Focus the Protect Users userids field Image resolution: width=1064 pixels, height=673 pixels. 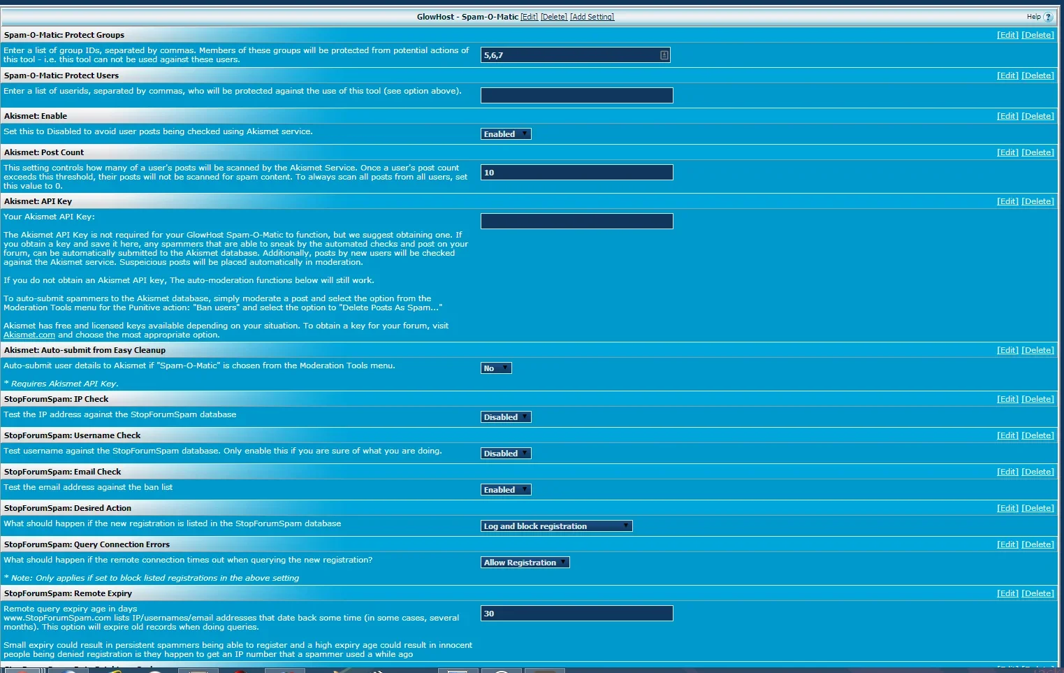point(577,96)
